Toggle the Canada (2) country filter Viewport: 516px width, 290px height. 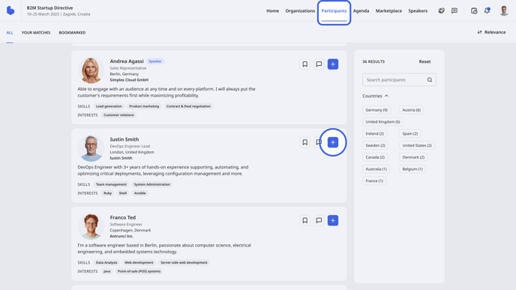point(375,157)
